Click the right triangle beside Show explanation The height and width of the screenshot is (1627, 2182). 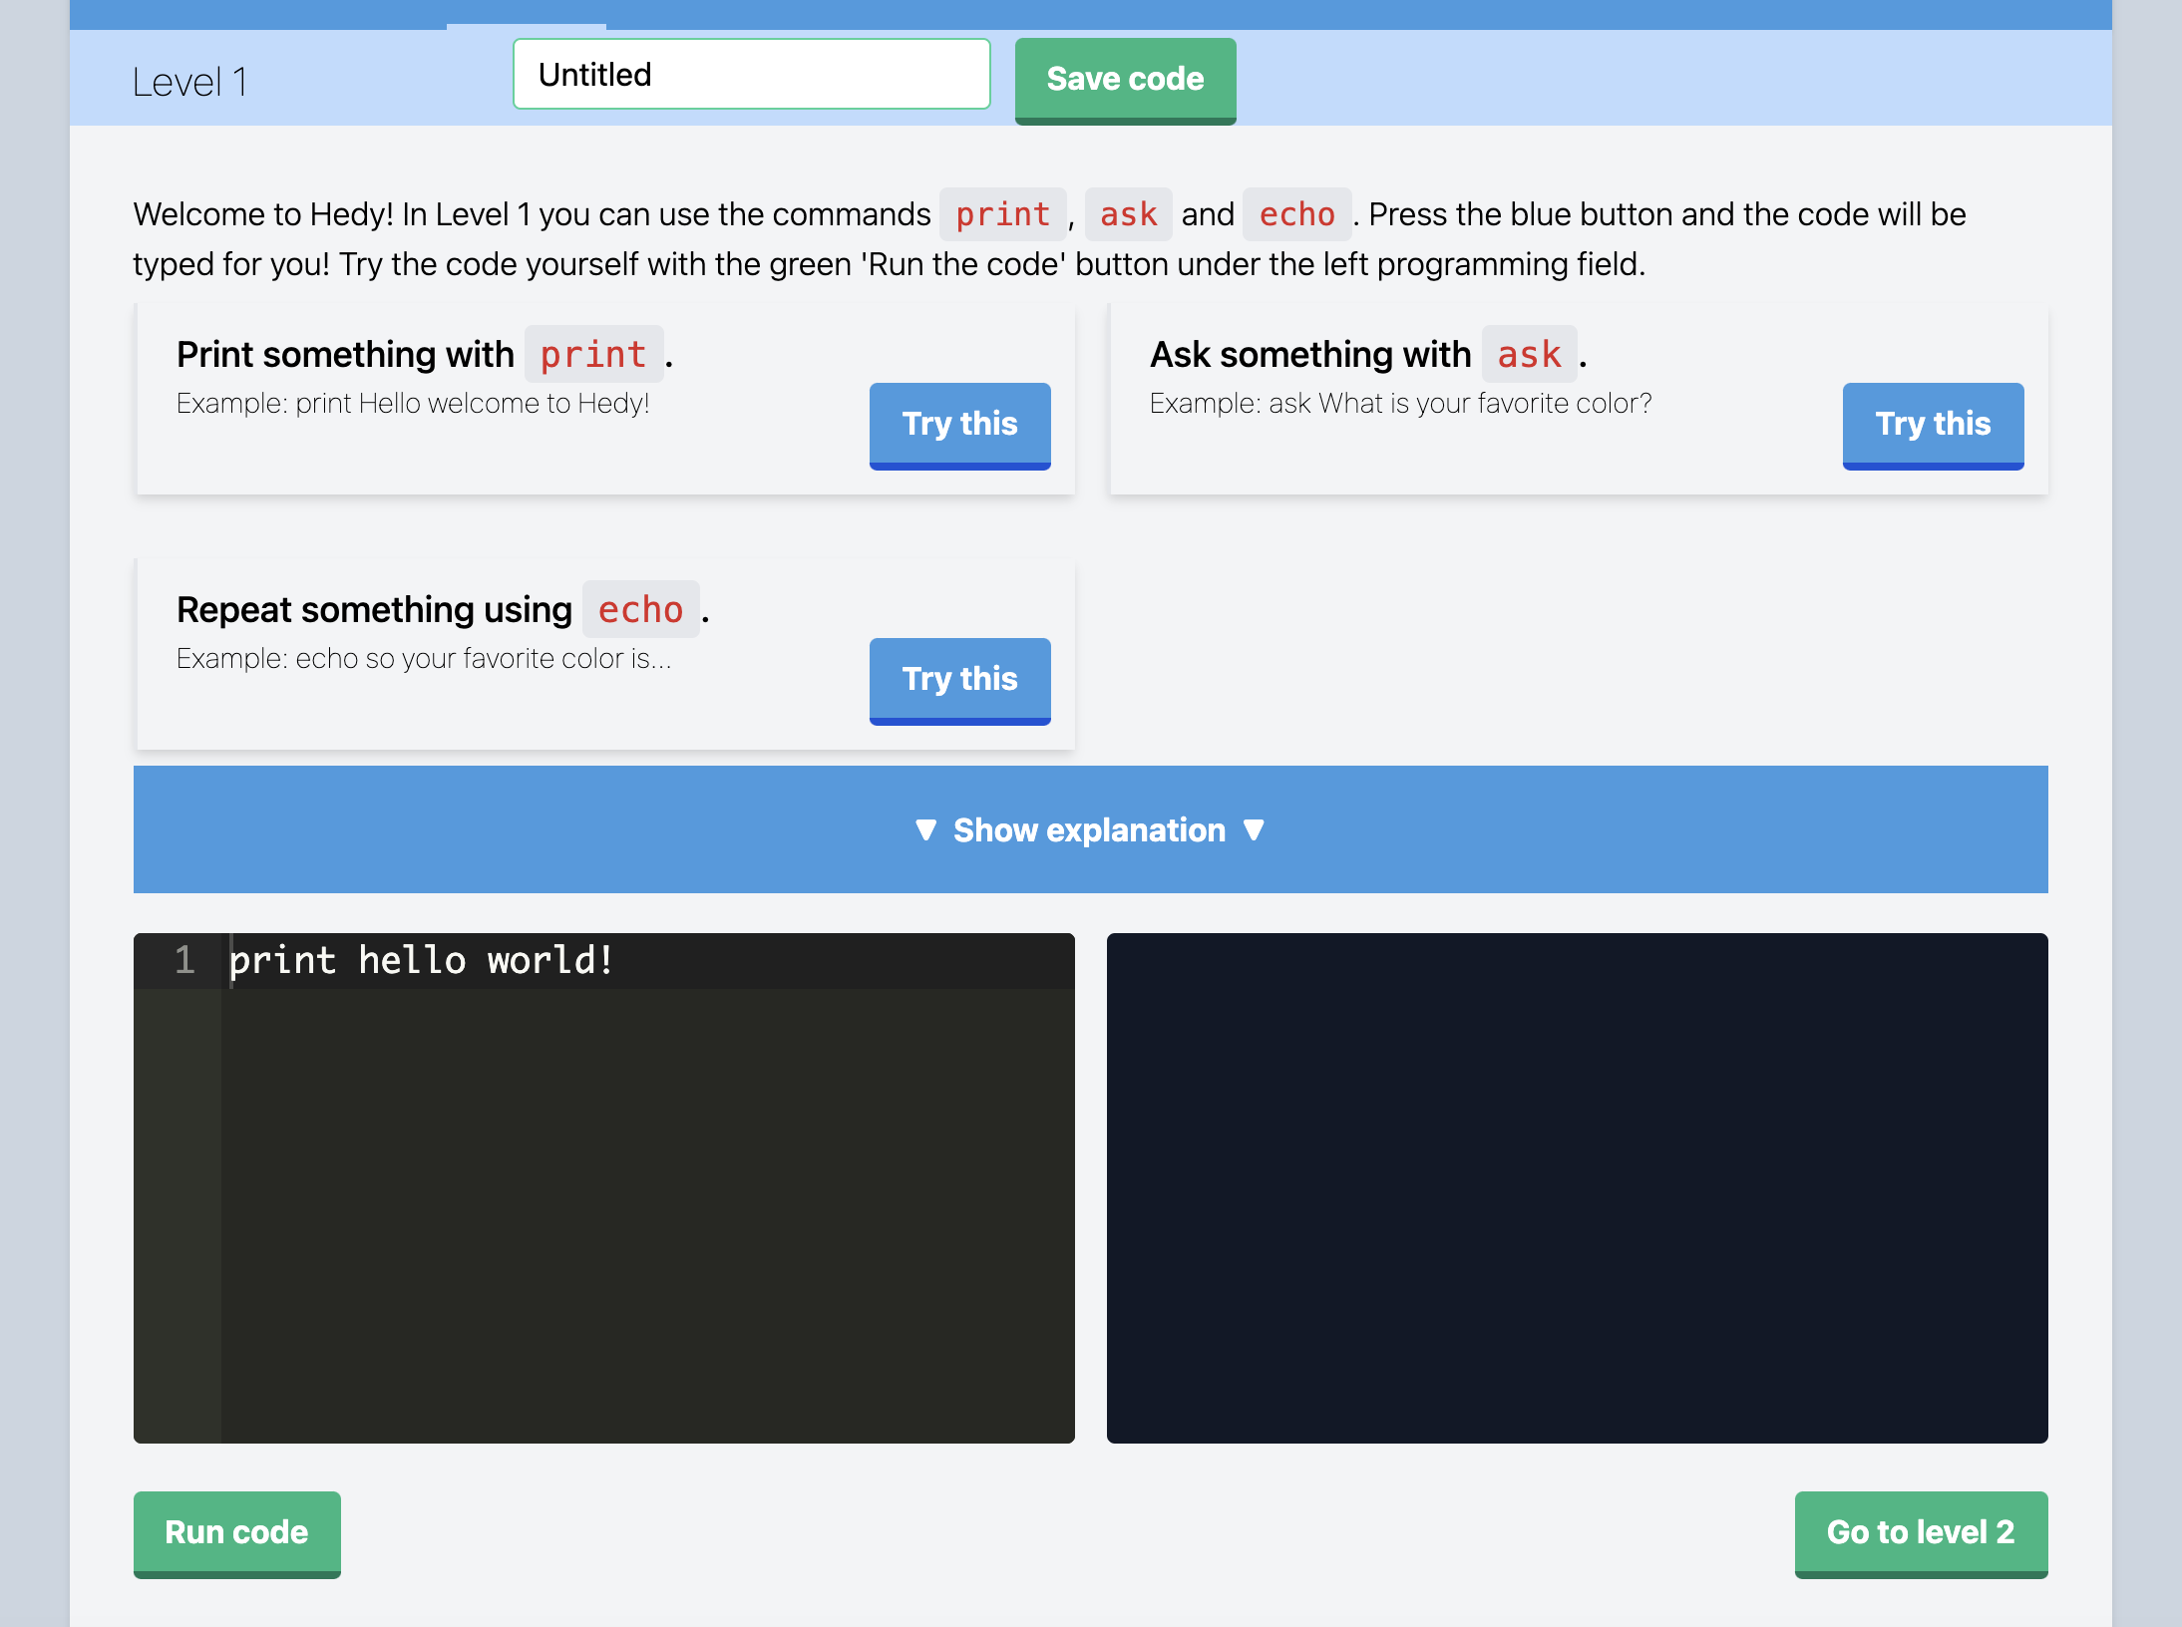point(1255,829)
